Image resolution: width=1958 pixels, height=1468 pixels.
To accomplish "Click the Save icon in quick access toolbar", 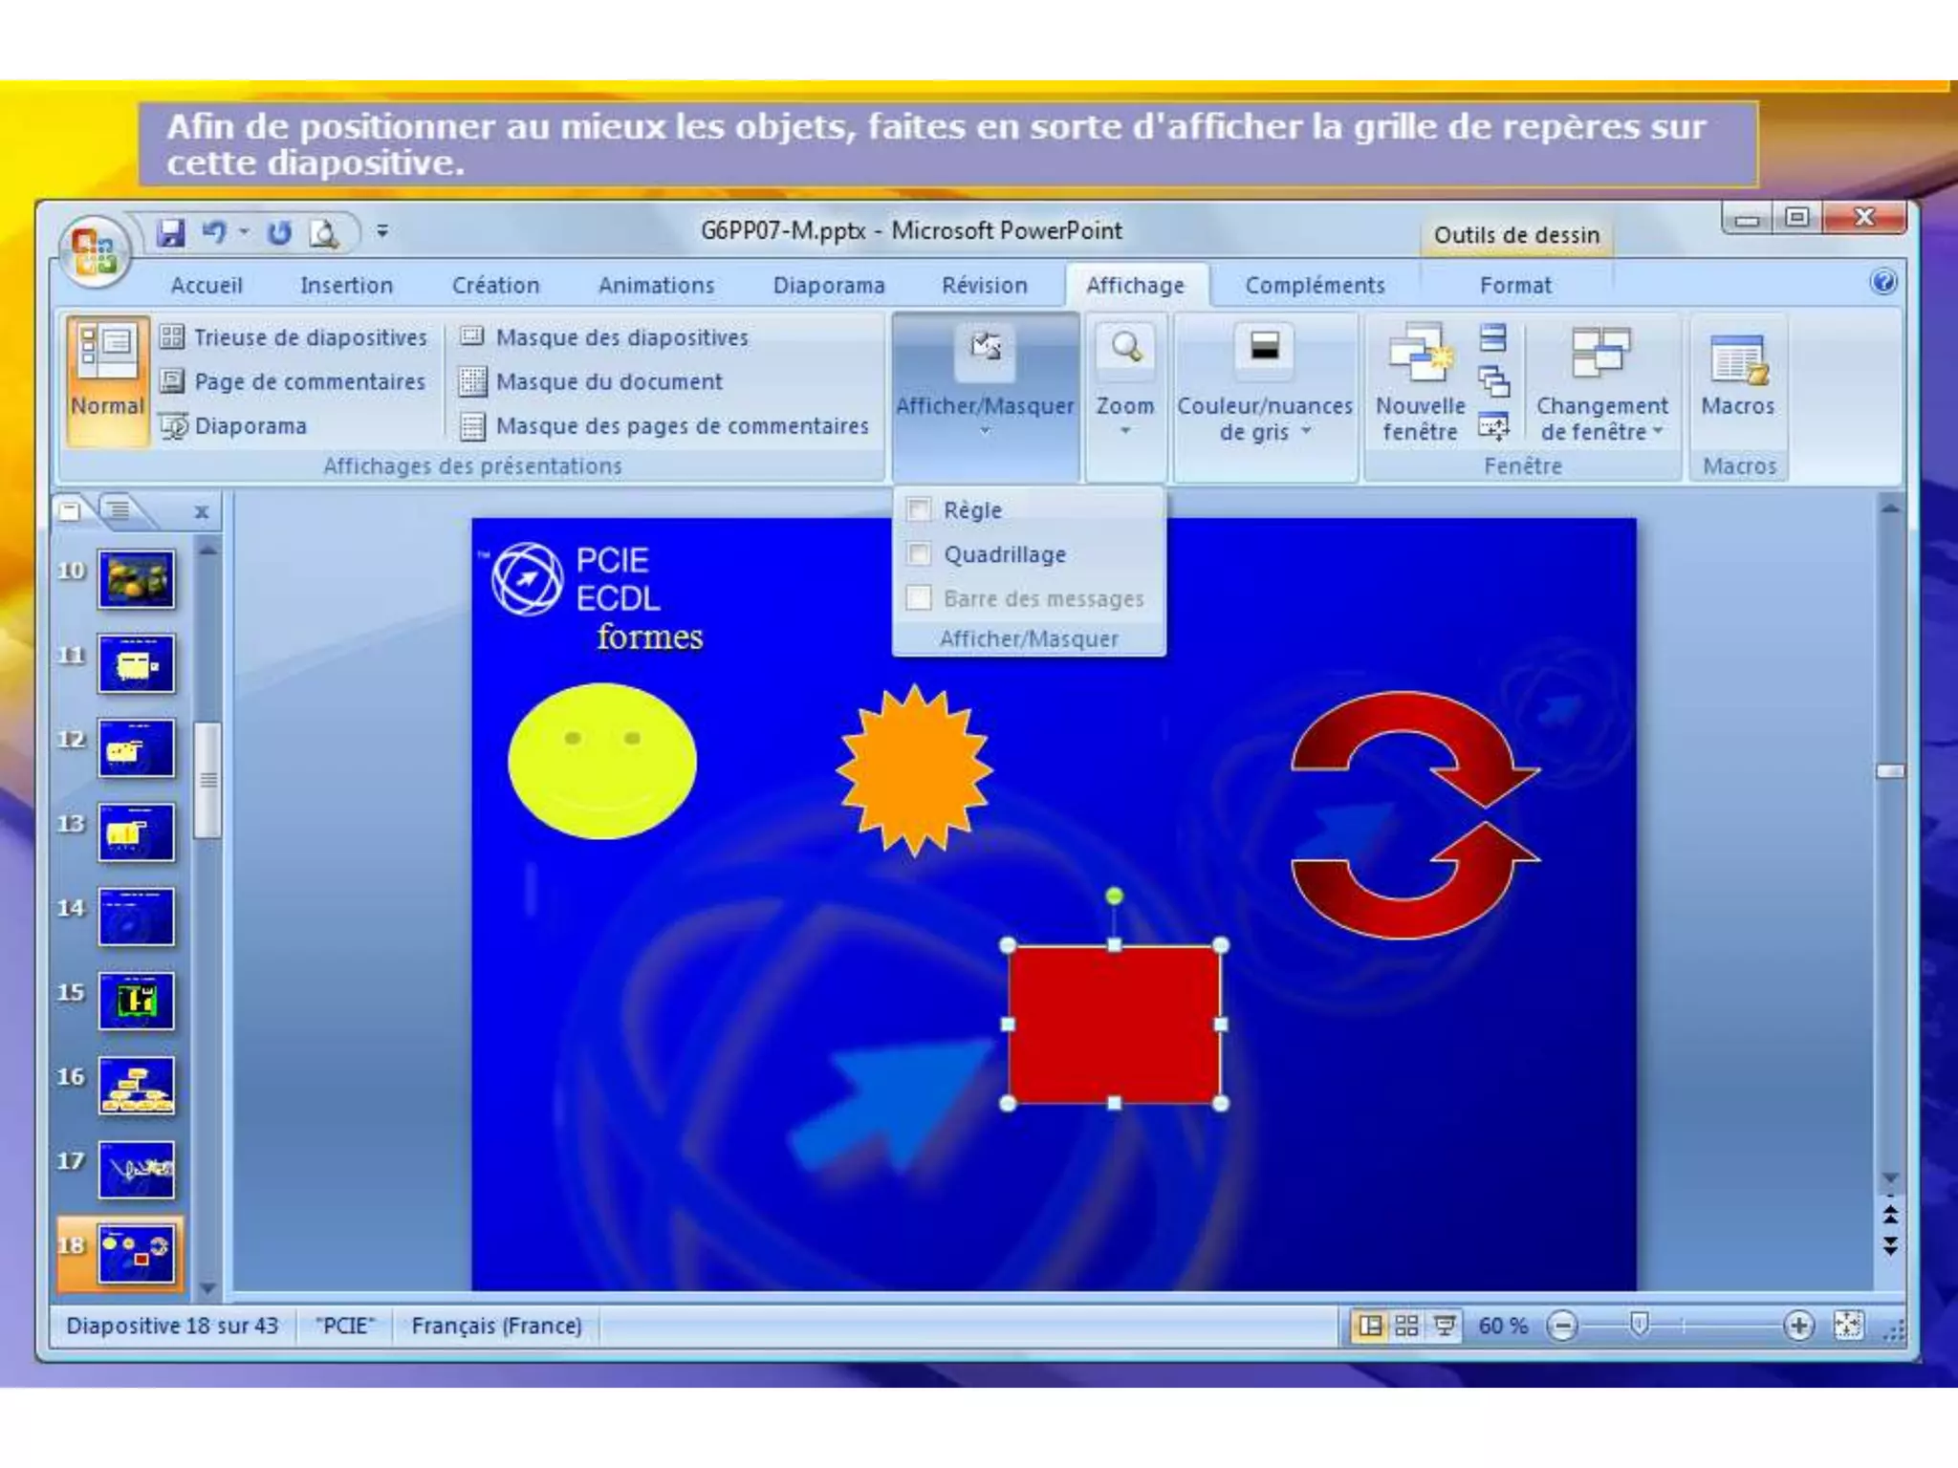I will 171,232.
